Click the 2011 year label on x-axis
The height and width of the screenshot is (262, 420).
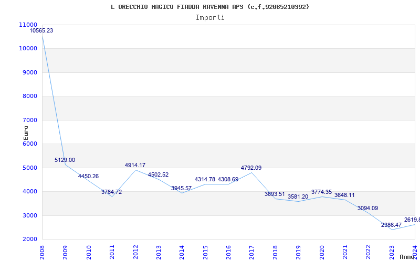[x=112, y=252]
